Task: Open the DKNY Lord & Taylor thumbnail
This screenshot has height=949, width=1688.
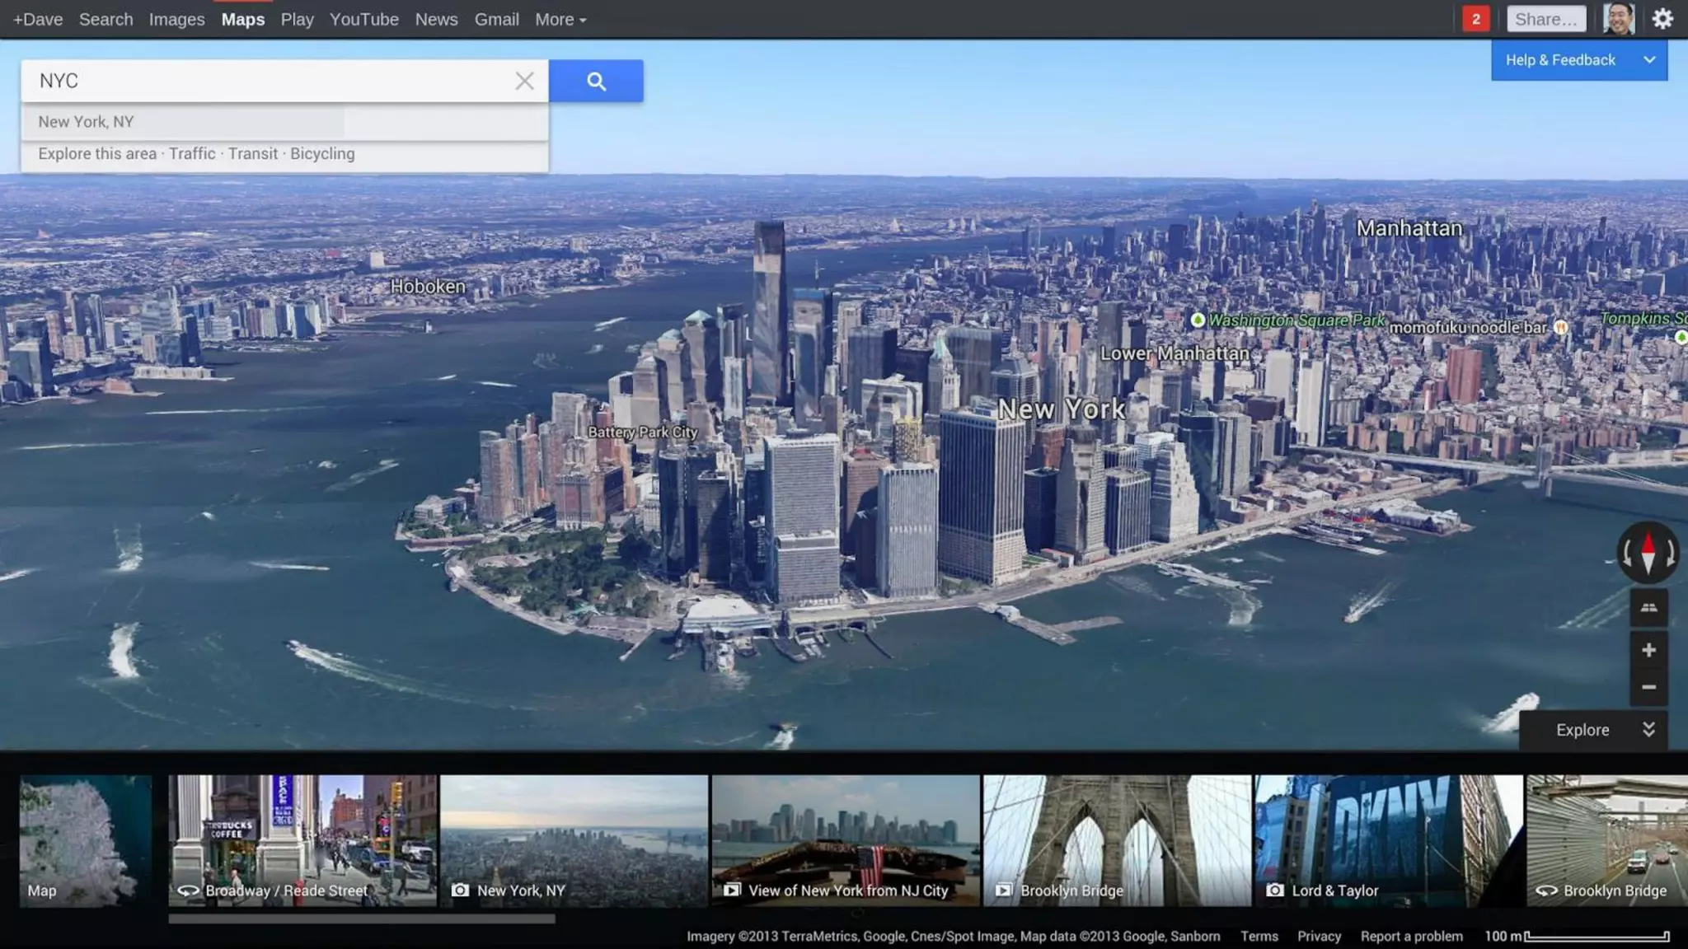Action: pos(1388,840)
